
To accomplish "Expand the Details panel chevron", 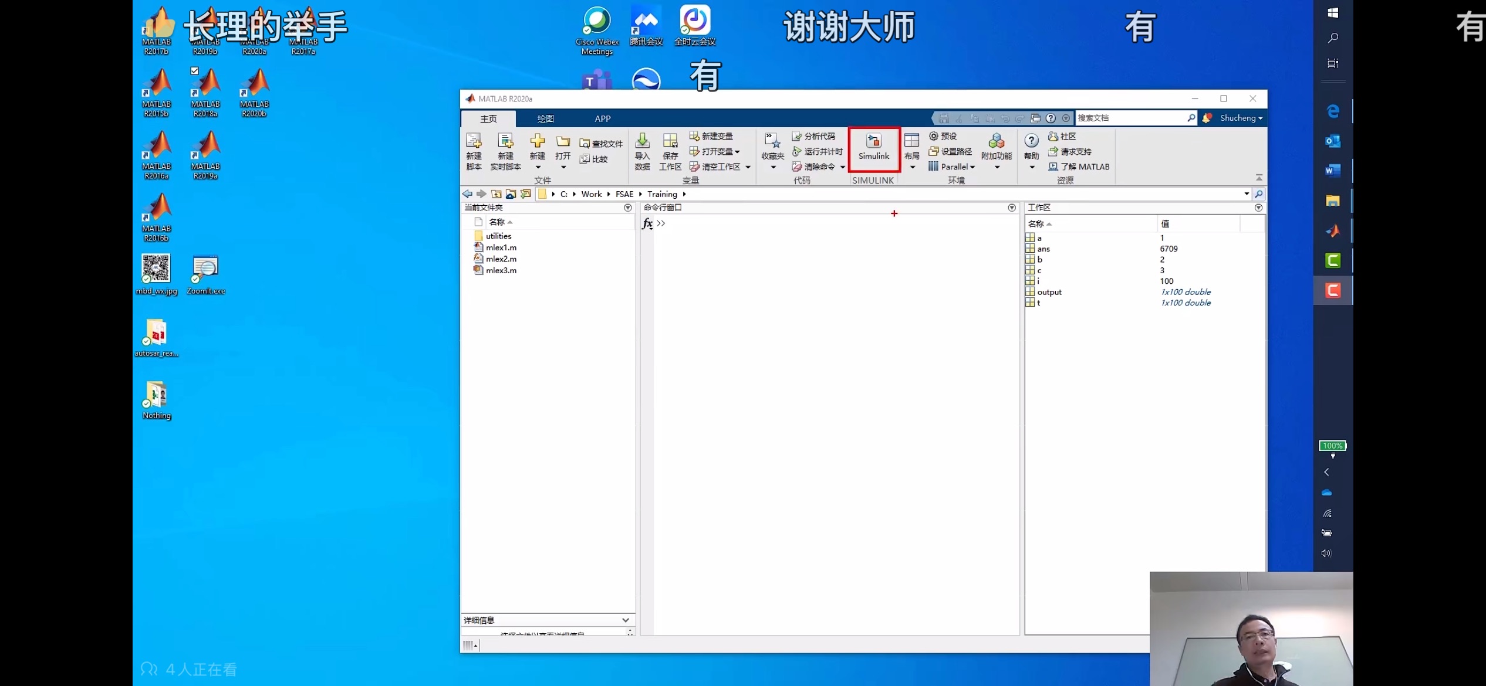I will [x=626, y=620].
